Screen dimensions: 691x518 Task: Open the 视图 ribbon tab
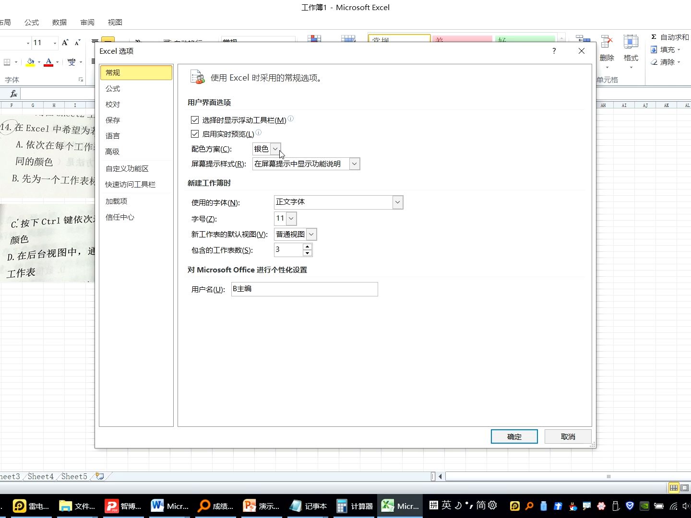pyautogui.click(x=115, y=23)
